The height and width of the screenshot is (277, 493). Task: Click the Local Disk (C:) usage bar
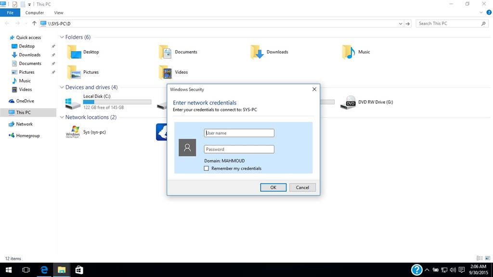(x=117, y=102)
